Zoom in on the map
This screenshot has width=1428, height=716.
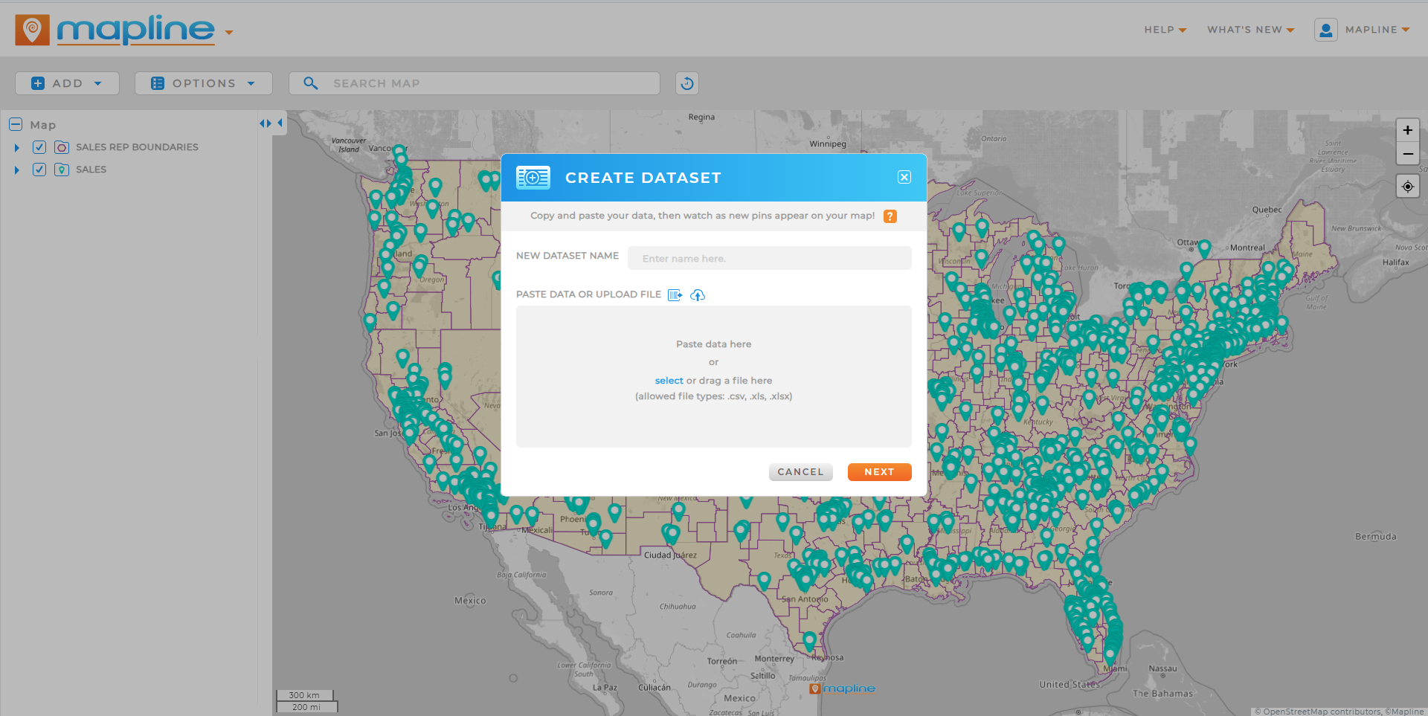point(1408,130)
